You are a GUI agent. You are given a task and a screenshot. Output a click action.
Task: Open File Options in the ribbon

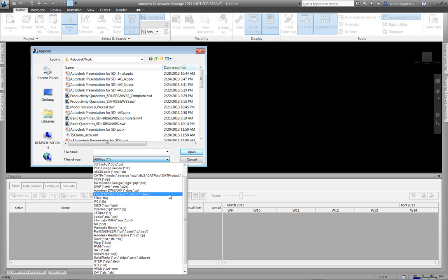[53, 24]
